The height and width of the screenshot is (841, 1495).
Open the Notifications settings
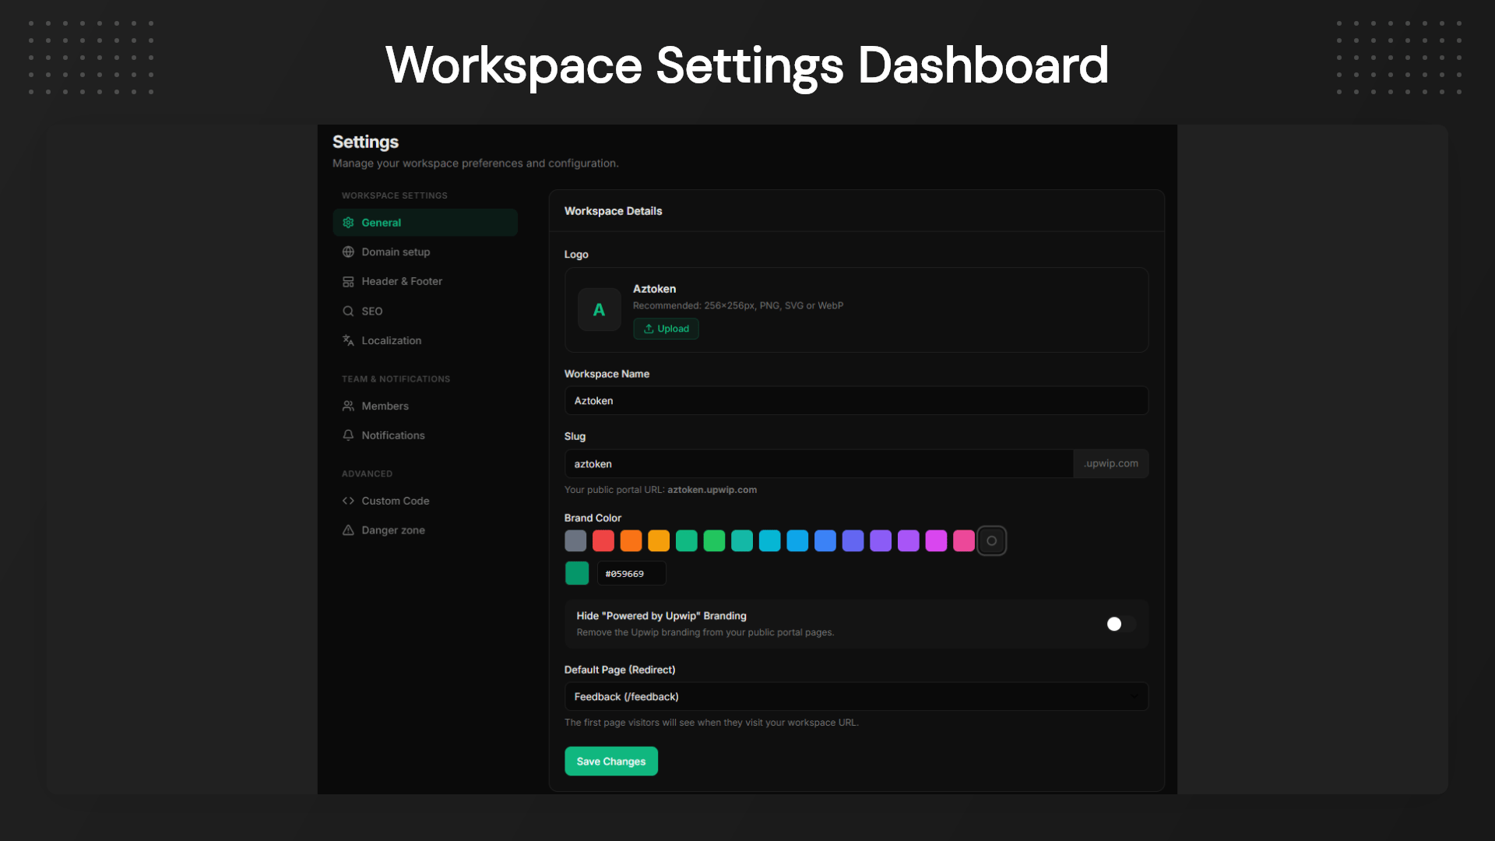pyautogui.click(x=425, y=435)
